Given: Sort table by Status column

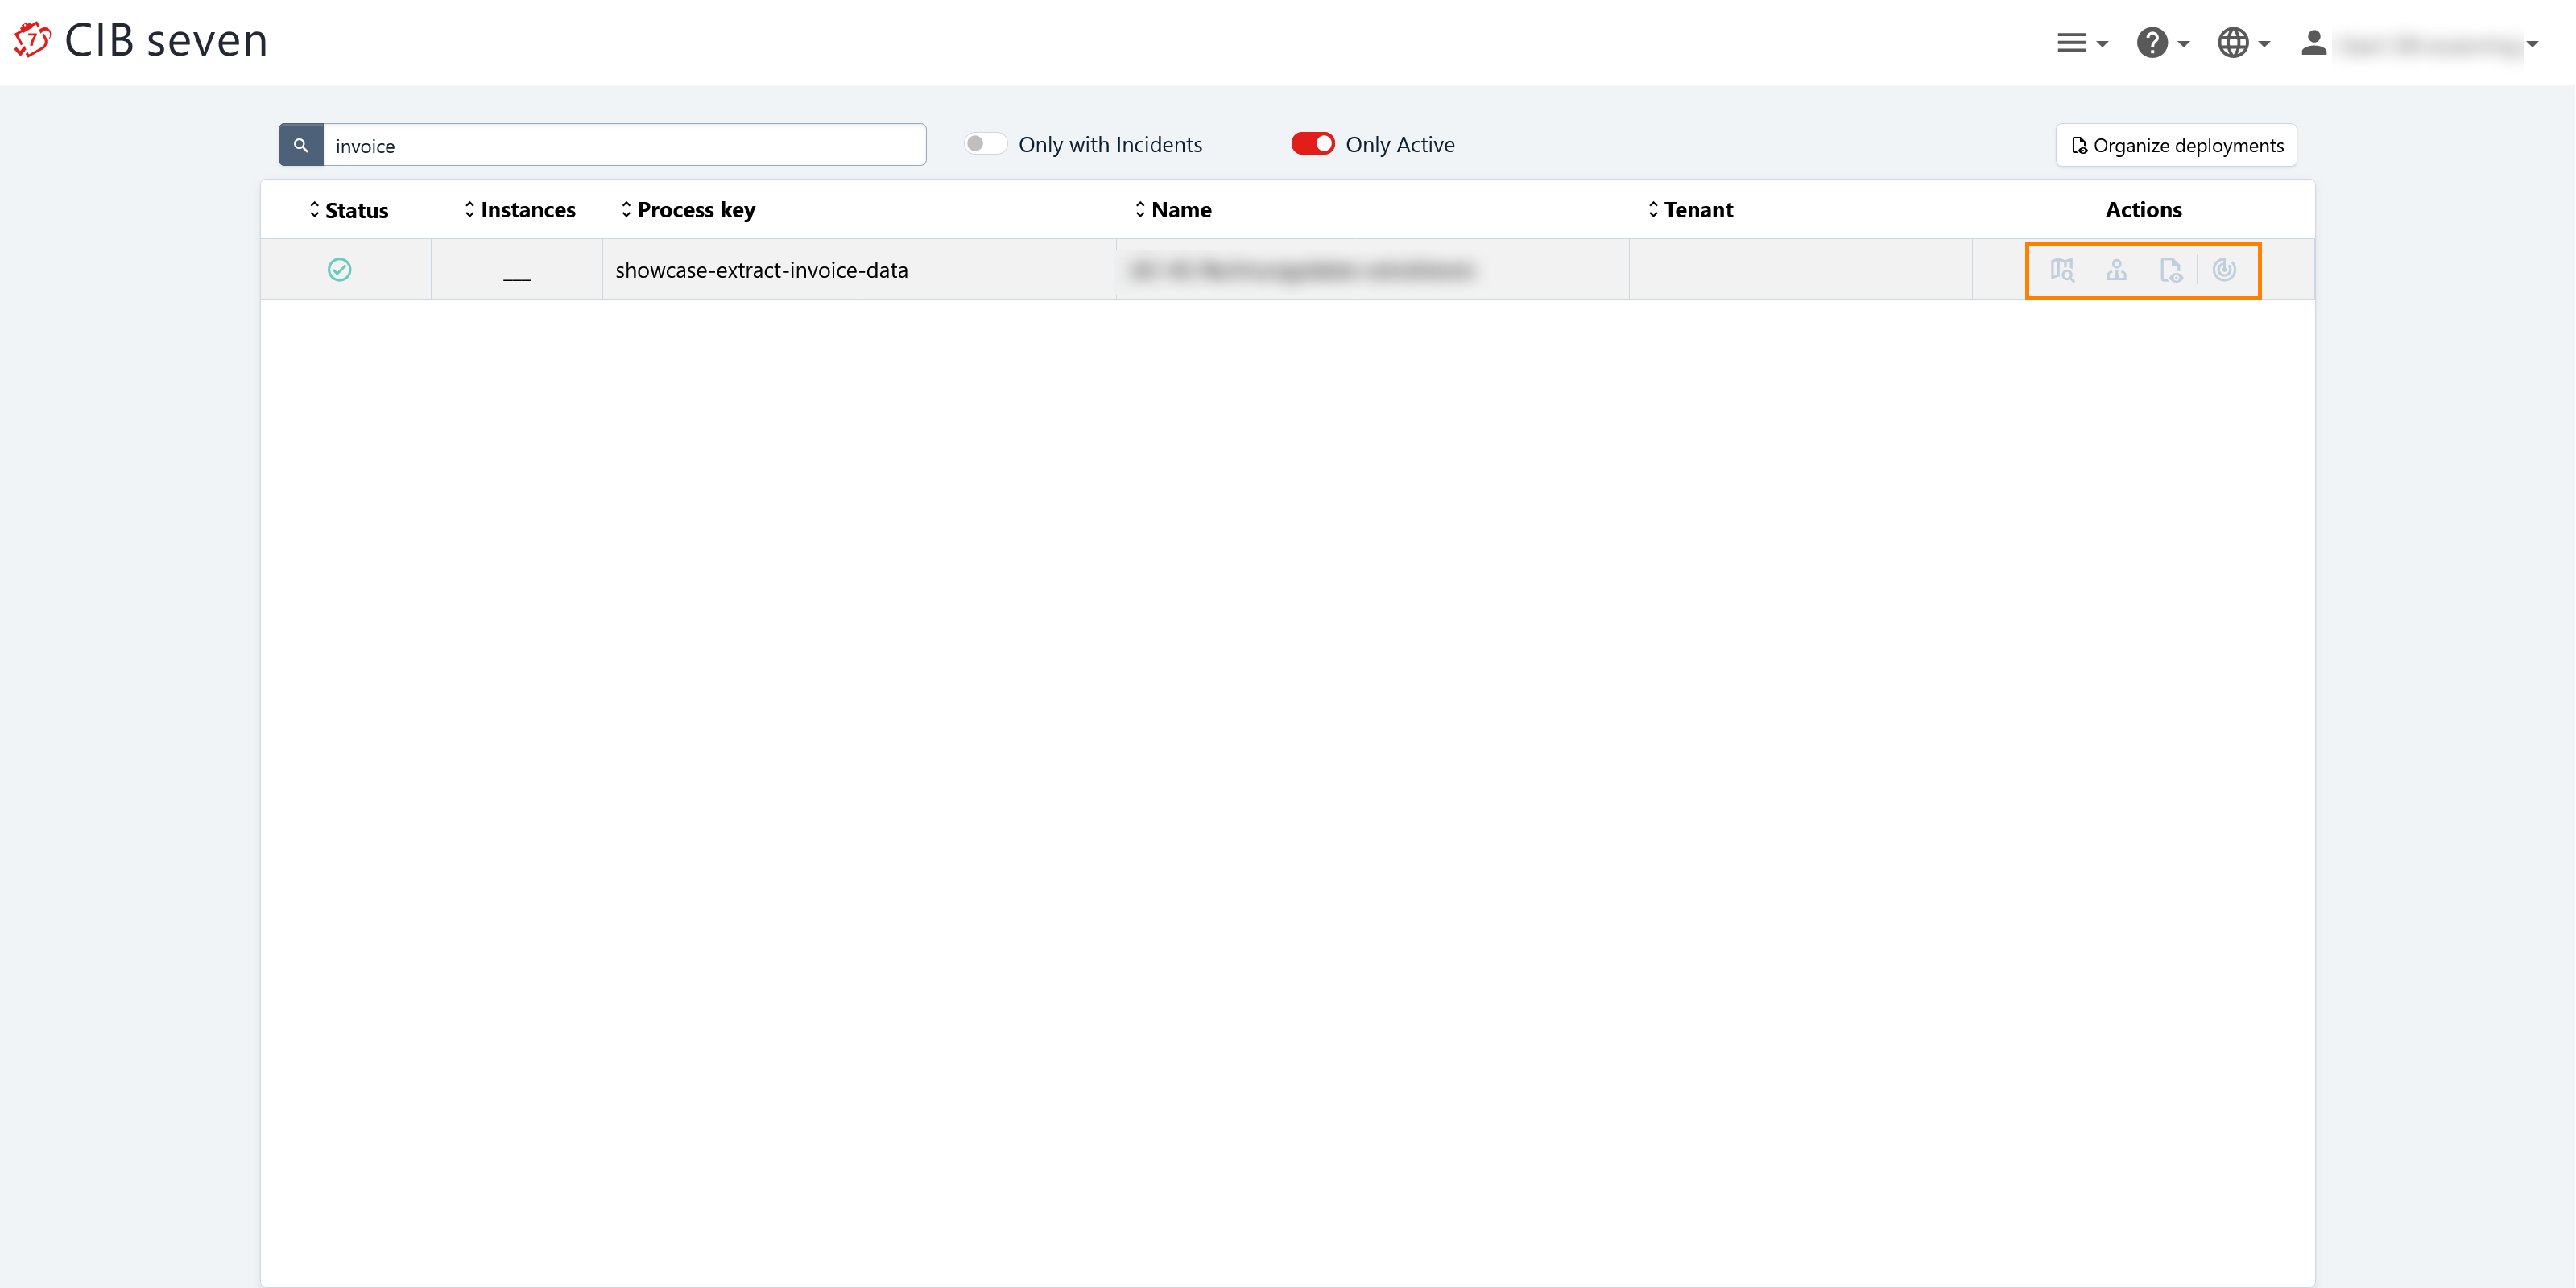Looking at the screenshot, I should 348,210.
